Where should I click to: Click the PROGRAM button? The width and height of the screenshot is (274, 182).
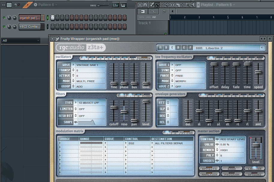232,174
